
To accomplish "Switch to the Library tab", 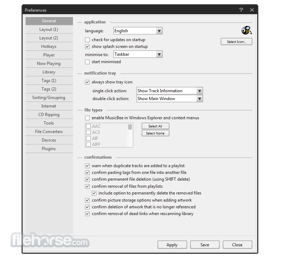I will click(49, 72).
